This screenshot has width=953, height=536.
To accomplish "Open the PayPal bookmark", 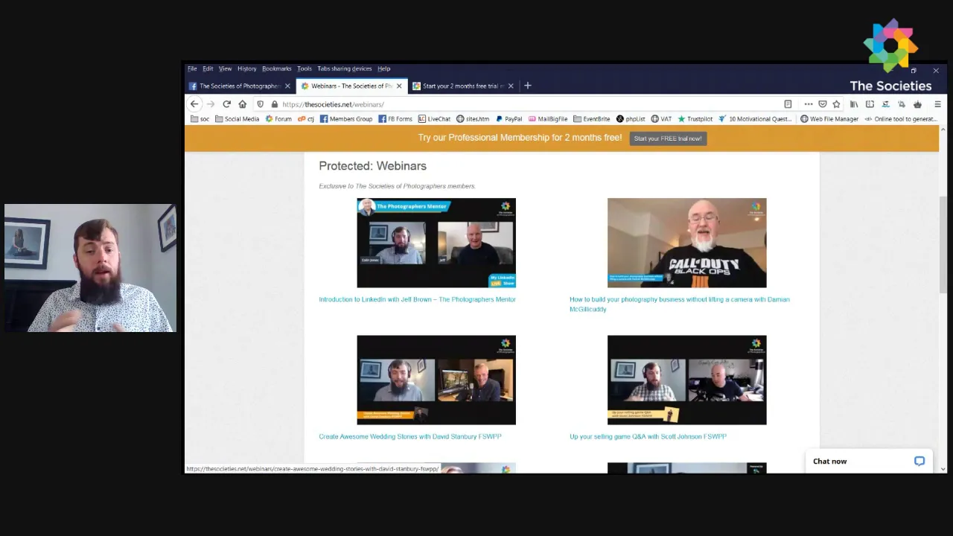I will pos(509,119).
